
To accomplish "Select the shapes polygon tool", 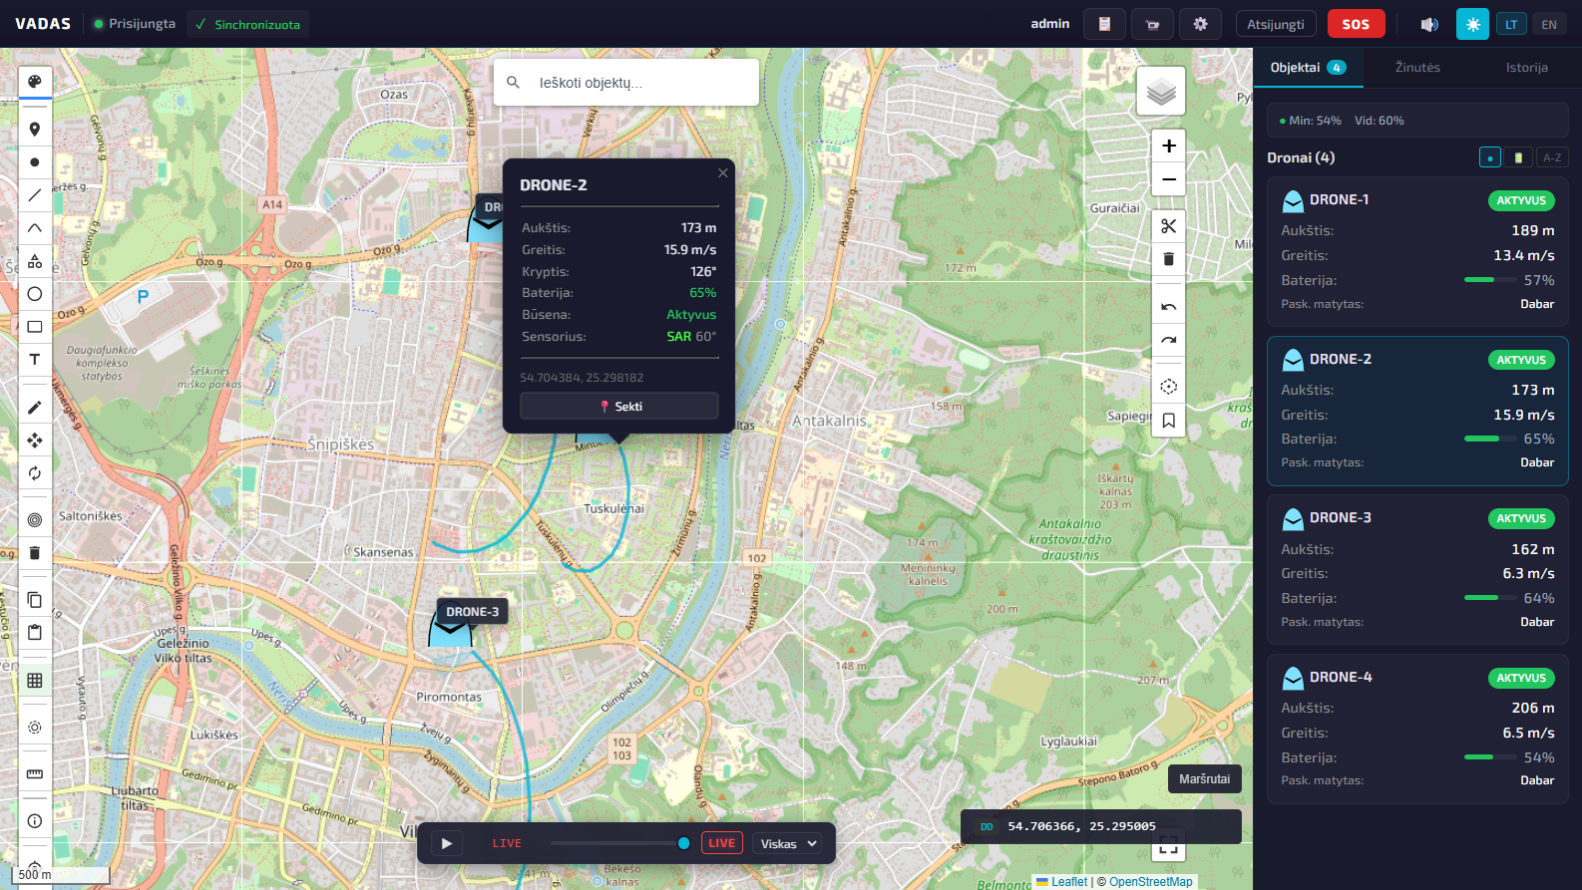I will tap(35, 261).
